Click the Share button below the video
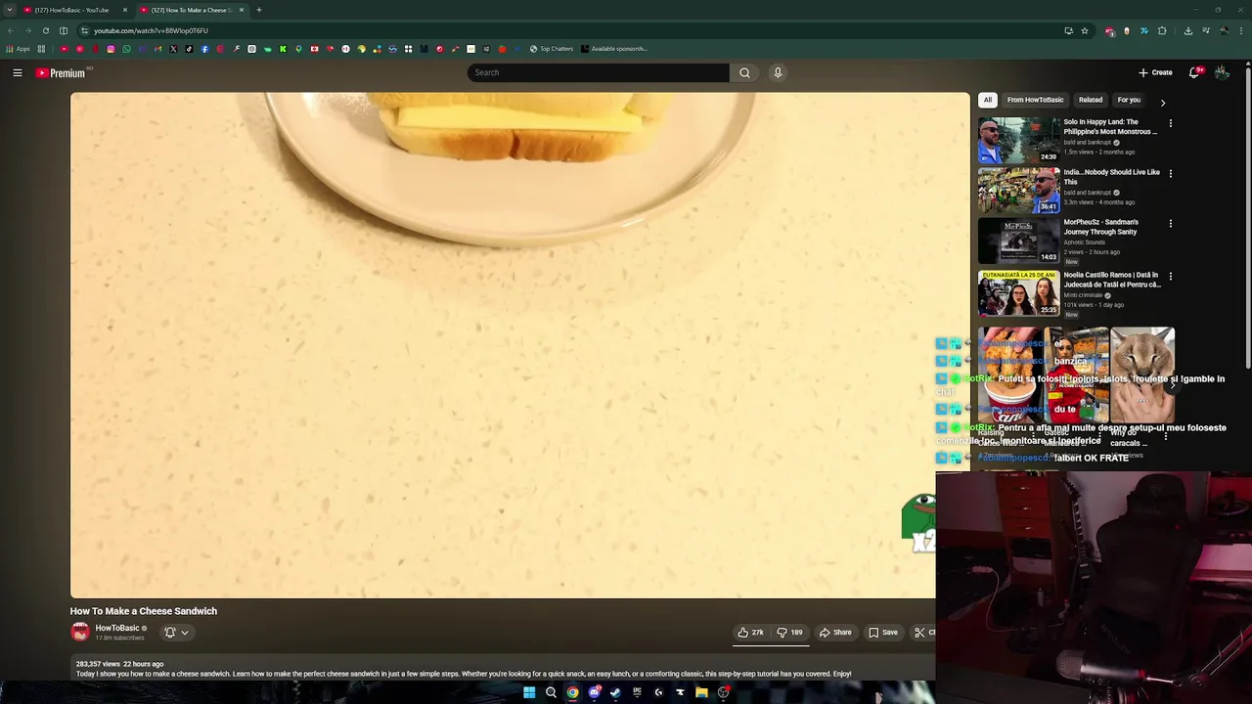Screen dimensions: 1252x704 coord(835,633)
